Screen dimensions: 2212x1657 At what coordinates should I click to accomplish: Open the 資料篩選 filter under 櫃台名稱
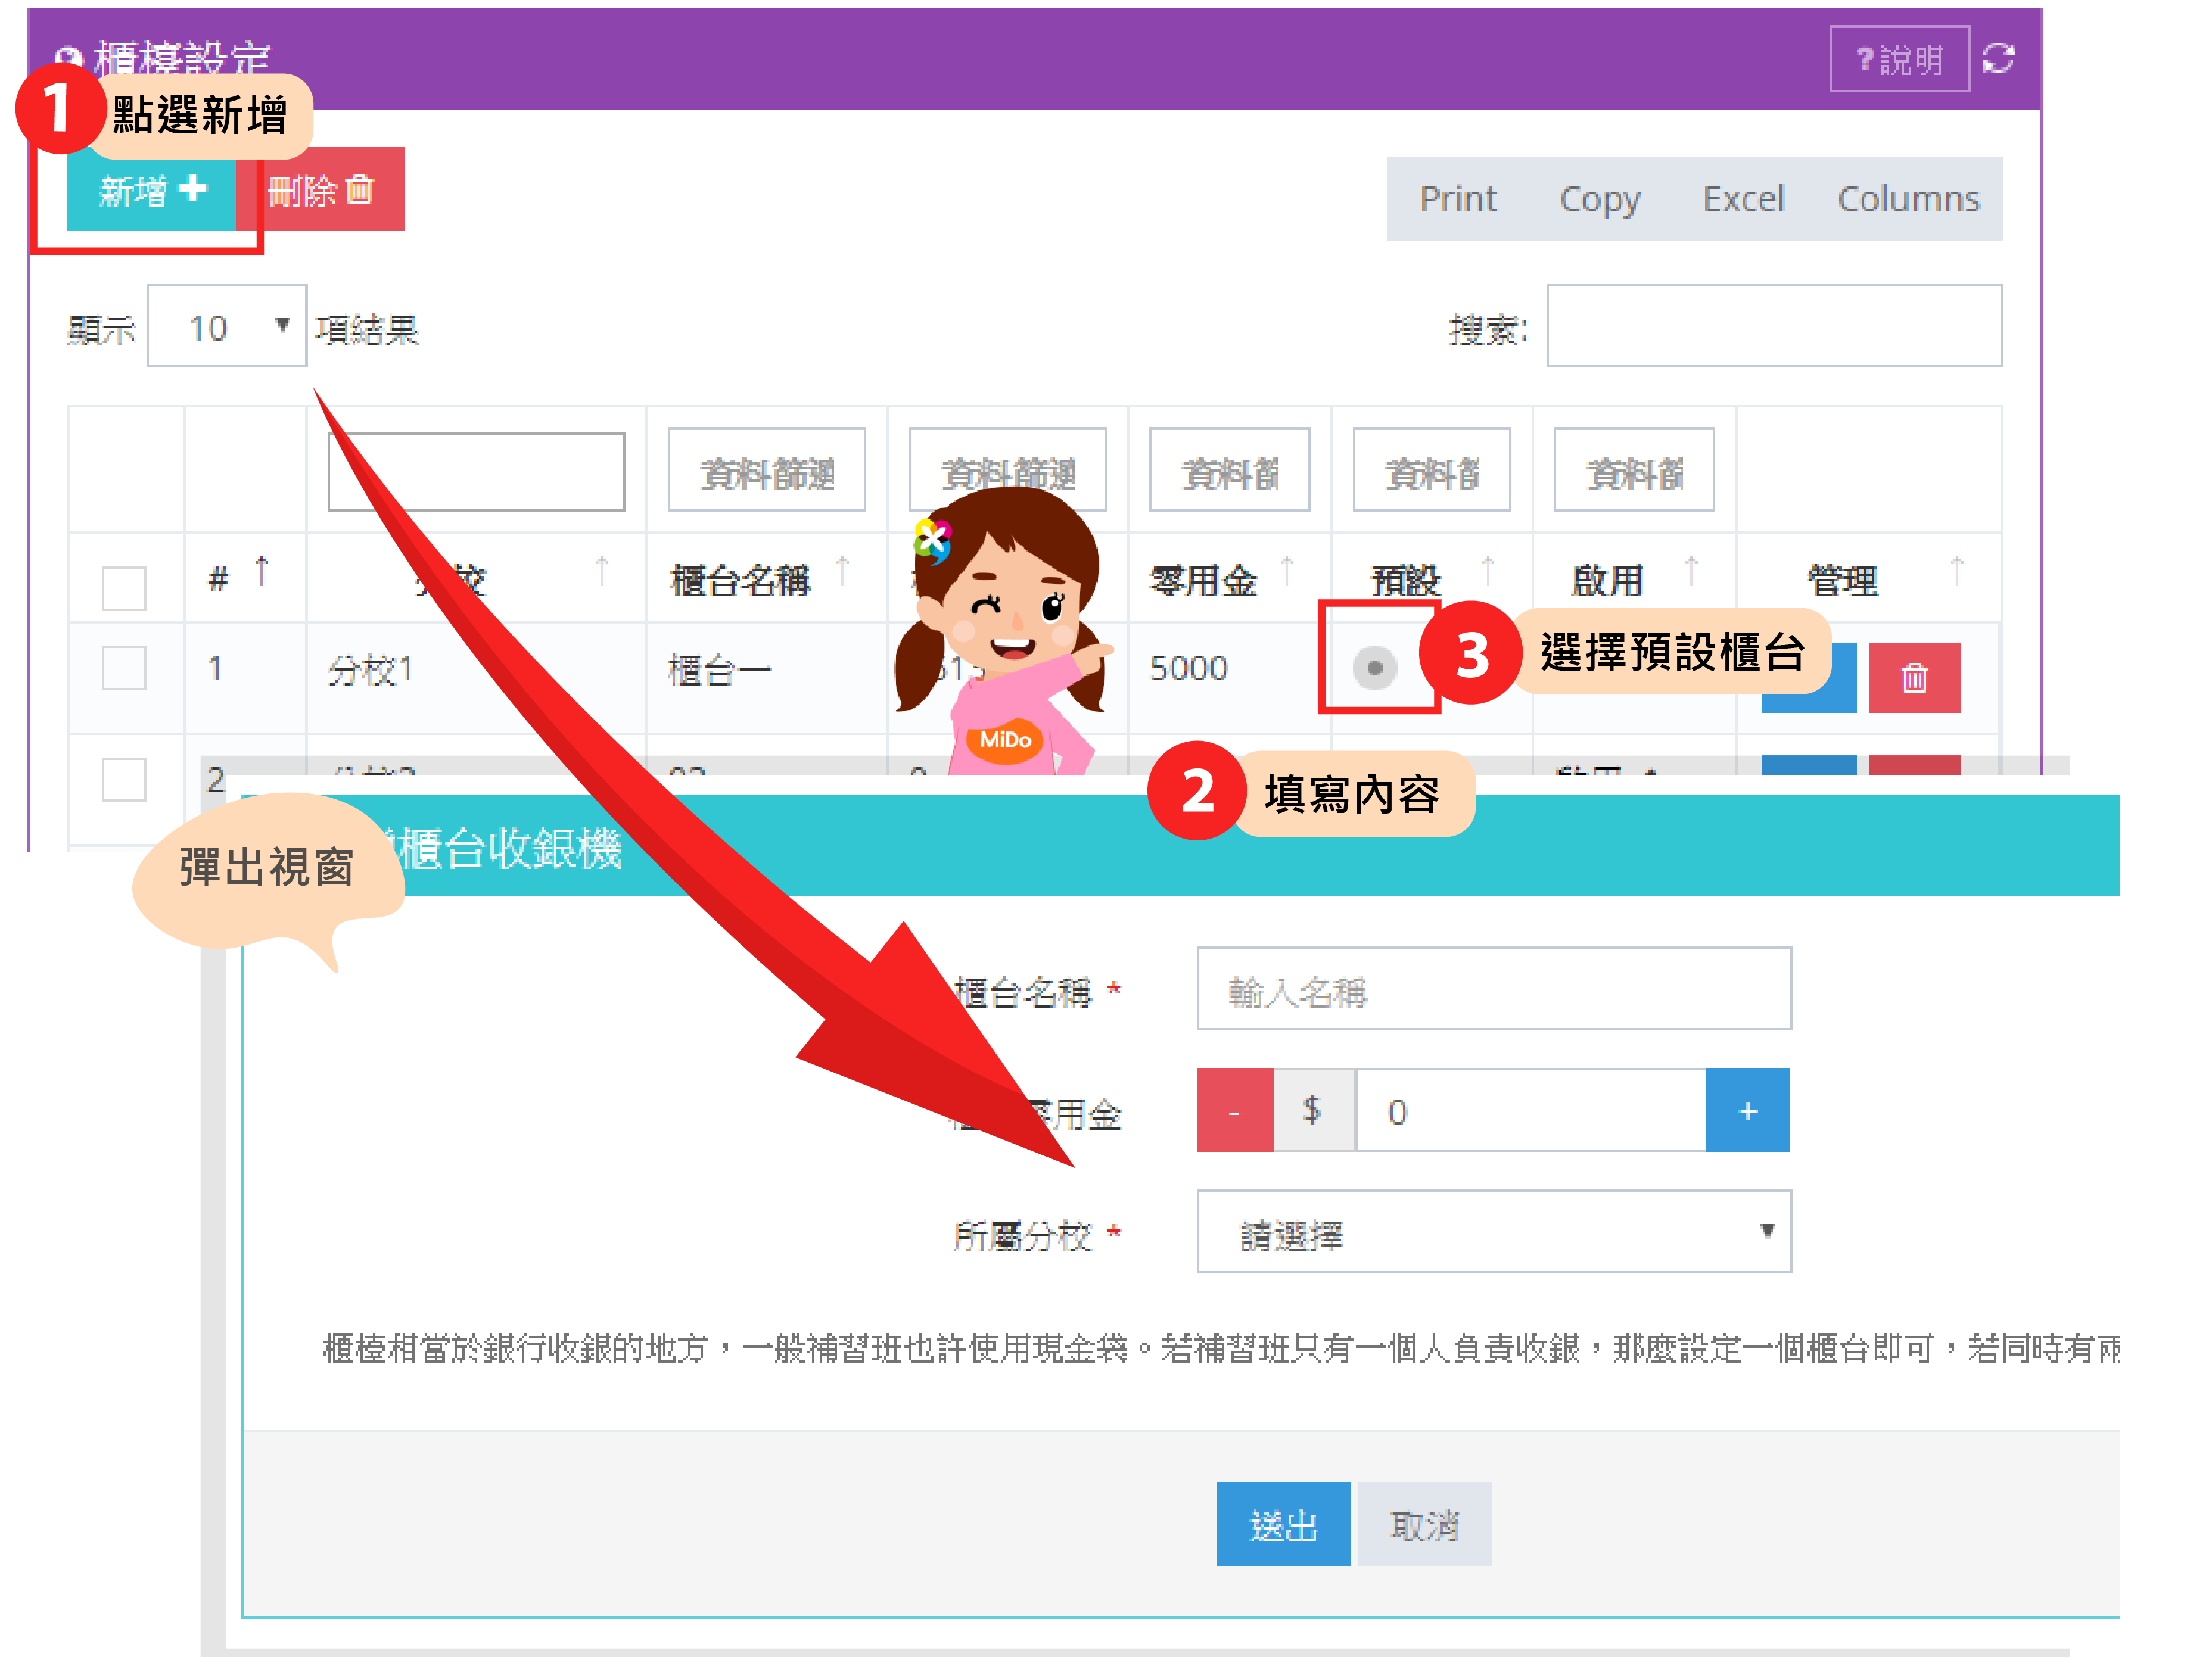[x=766, y=471]
